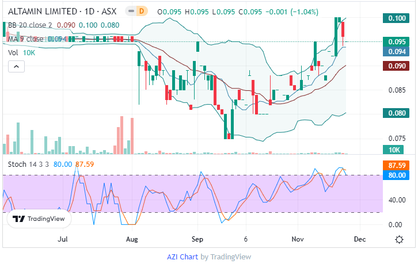The height and width of the screenshot is (264, 418).
Task: Click the dark red 0.090 price tag
Action: (x=395, y=66)
